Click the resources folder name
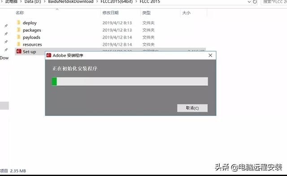 tap(32, 44)
